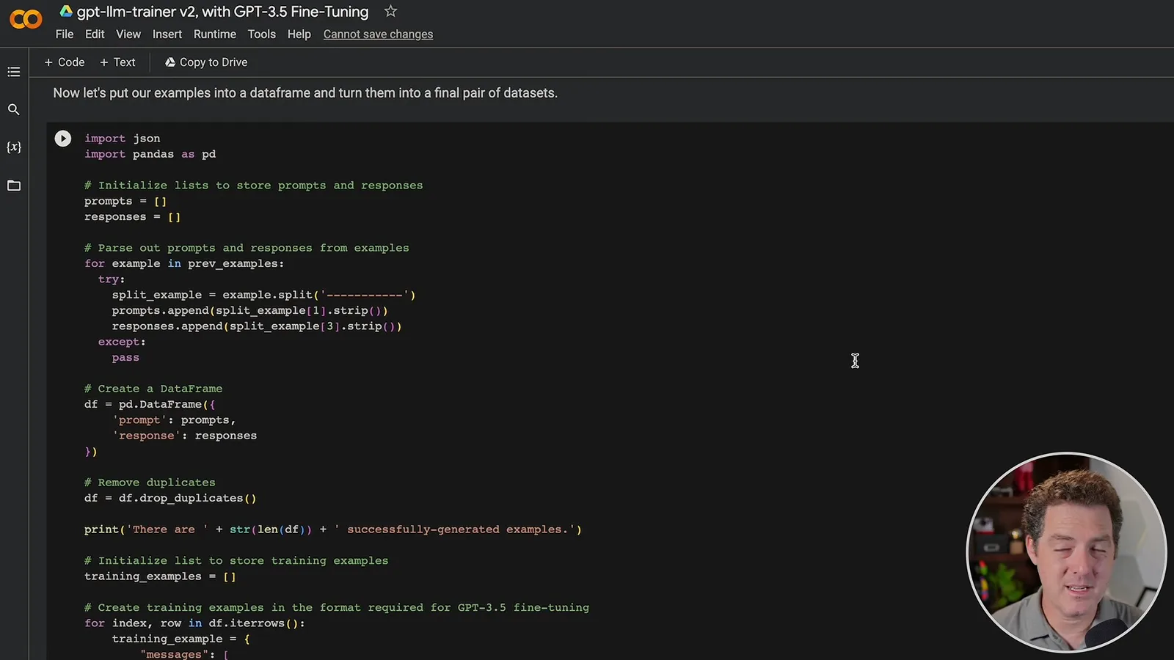
Task: Open the Edit menu
Action: [95, 34]
